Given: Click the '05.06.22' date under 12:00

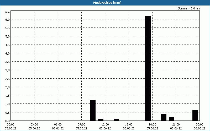Looking at the screenshot, I should coord(105,128).
